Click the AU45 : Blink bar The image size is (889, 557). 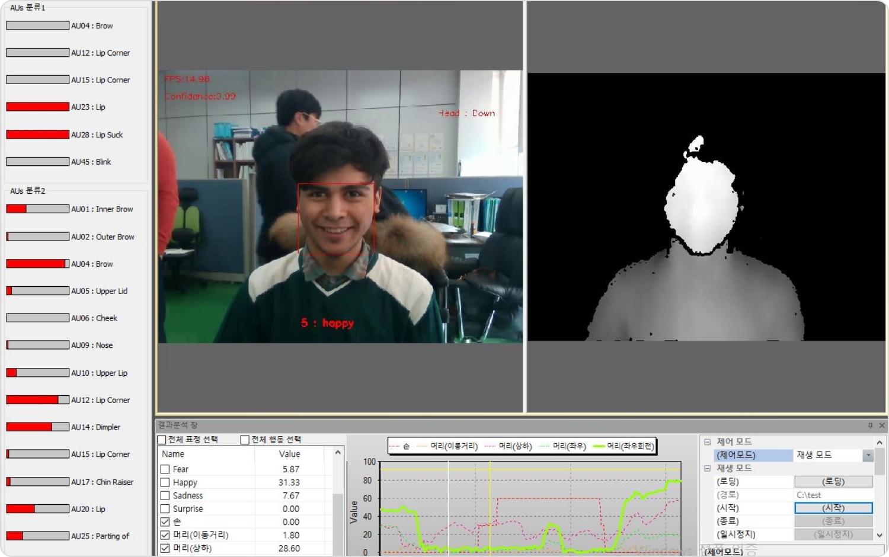click(x=37, y=161)
